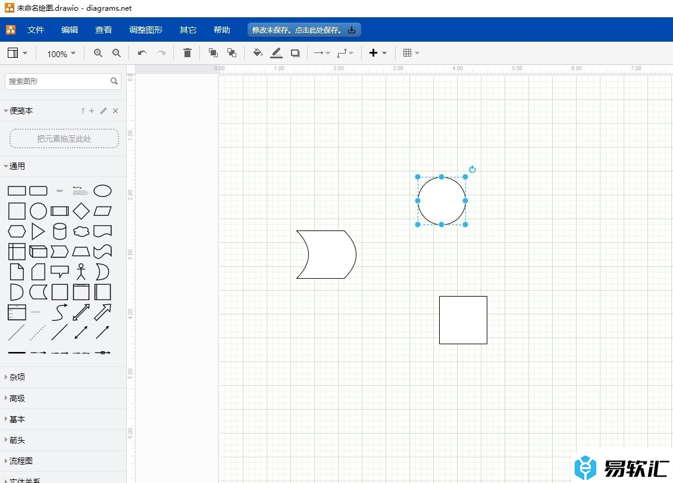Screen dimensions: 673x483
Task: Edit scratchpad with pencil icon
Action: (104, 111)
